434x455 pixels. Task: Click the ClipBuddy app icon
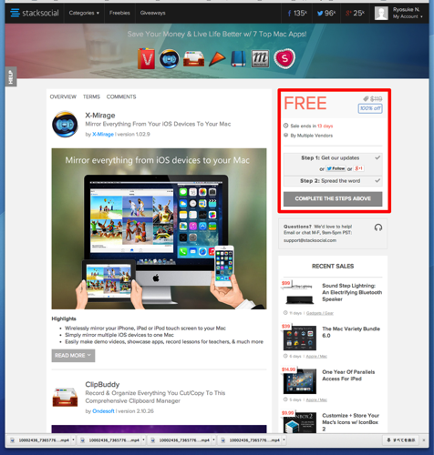[65, 397]
